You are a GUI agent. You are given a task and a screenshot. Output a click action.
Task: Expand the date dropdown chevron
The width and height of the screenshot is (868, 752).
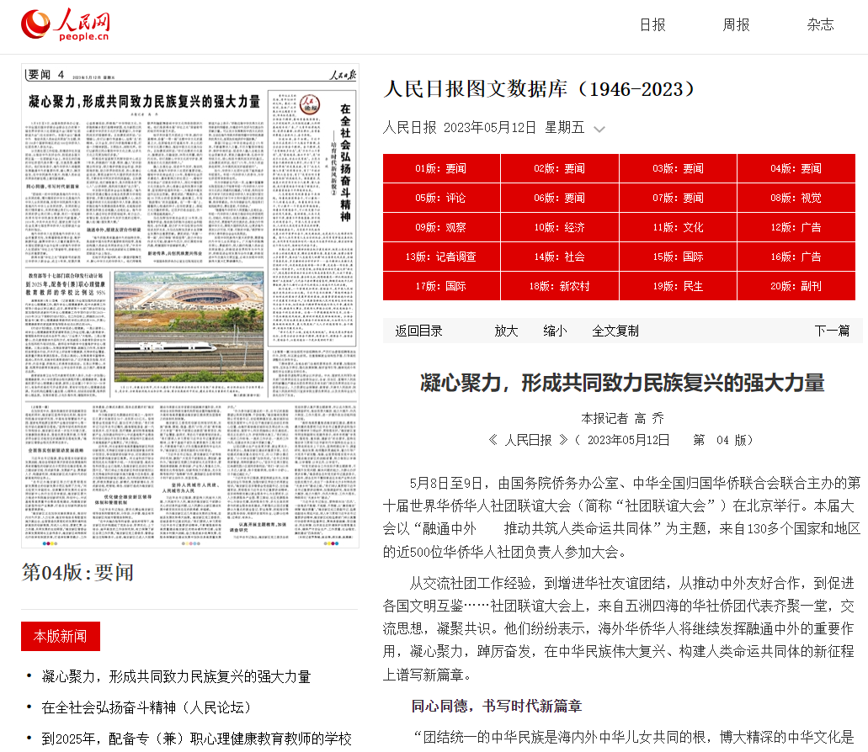(x=599, y=130)
